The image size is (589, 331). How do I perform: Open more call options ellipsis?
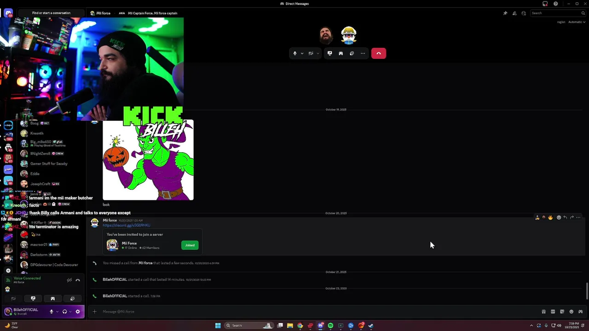363,53
